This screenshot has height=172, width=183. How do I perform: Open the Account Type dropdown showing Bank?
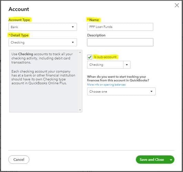[x=43, y=27]
